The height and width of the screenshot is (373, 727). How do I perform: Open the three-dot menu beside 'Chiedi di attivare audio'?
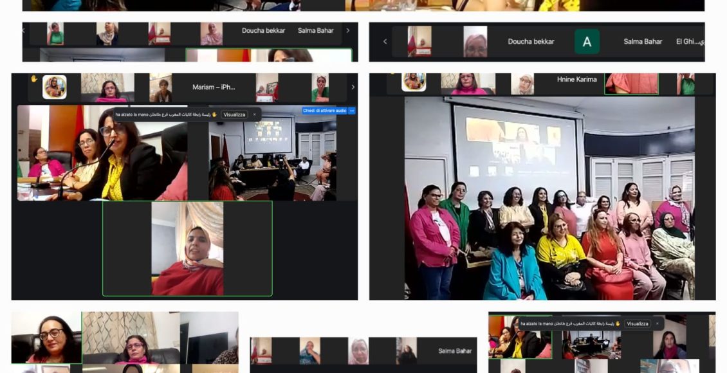(x=352, y=111)
